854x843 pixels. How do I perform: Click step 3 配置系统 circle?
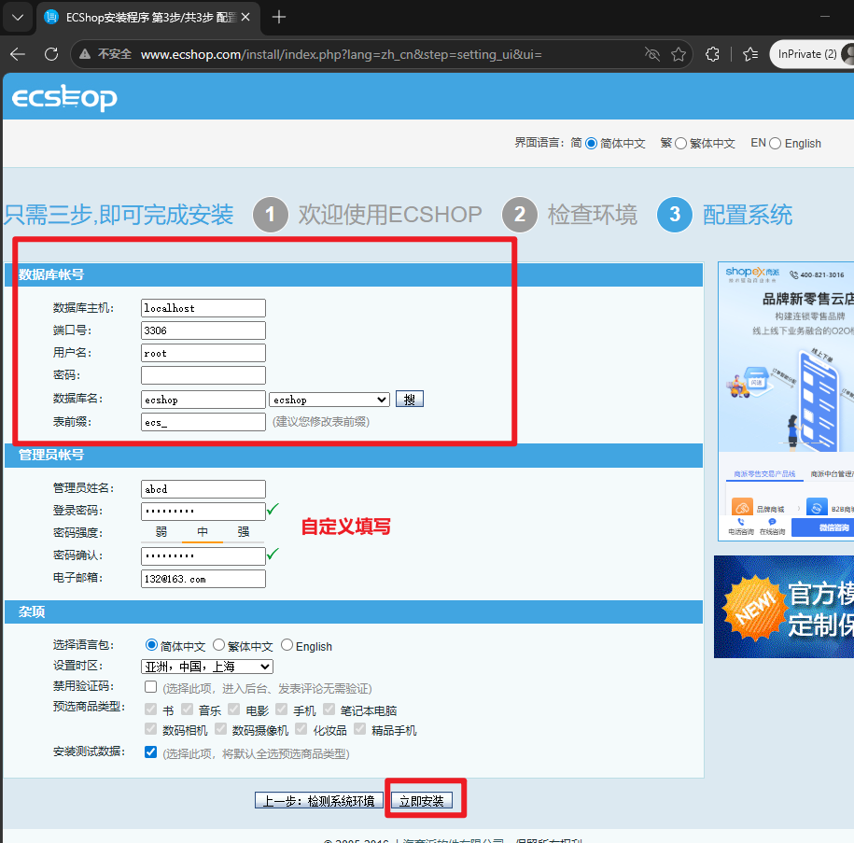674,214
